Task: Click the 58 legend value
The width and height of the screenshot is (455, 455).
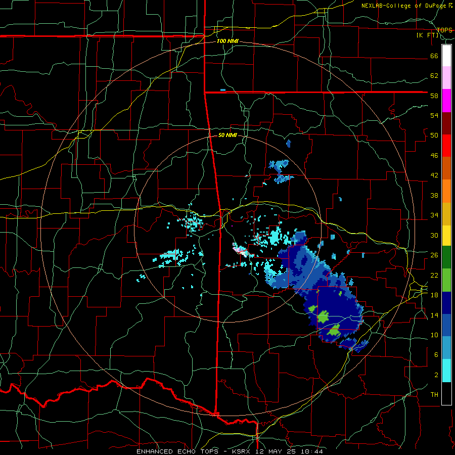Action: (434, 96)
